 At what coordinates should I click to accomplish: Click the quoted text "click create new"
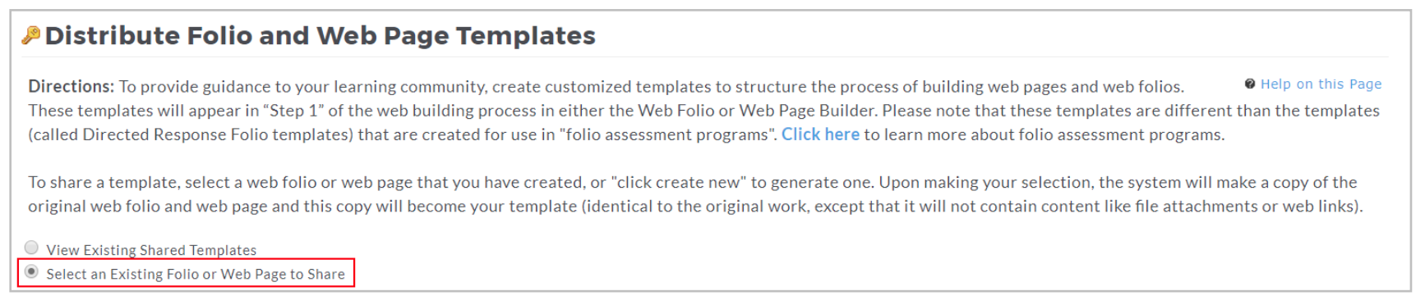click(681, 182)
